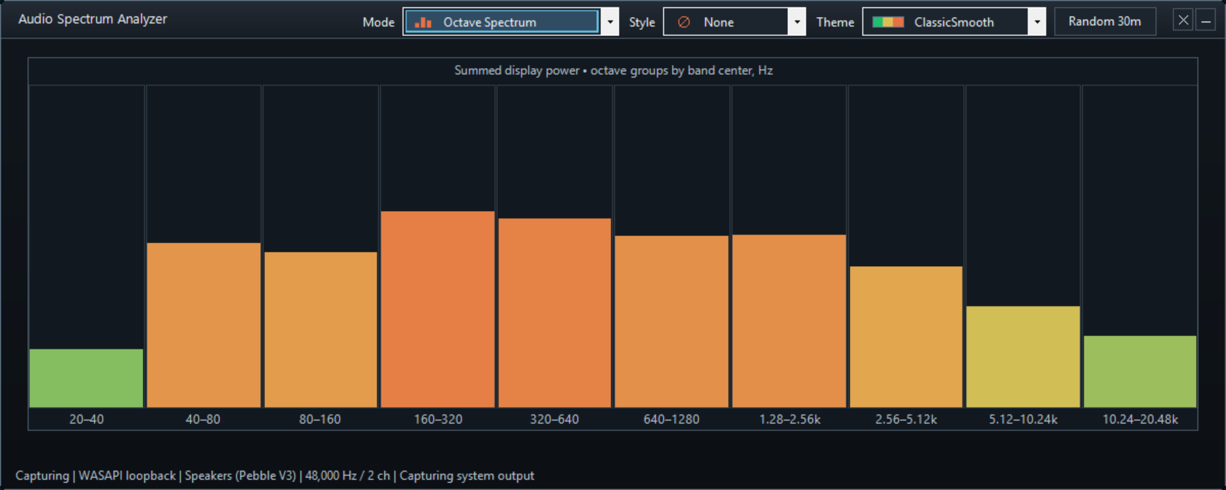Open the Mode dropdown arrow
The width and height of the screenshot is (1226, 490).
pyautogui.click(x=610, y=22)
